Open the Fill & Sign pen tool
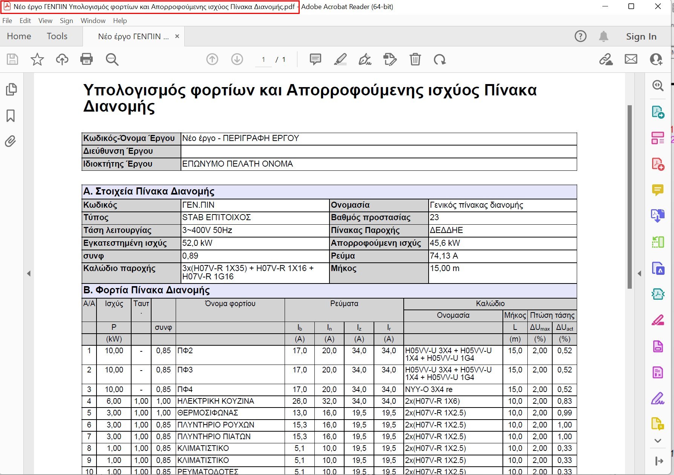Screen dimensions: 674x475 pyautogui.click(x=365, y=59)
